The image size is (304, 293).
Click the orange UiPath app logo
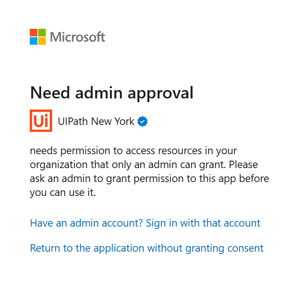41,121
